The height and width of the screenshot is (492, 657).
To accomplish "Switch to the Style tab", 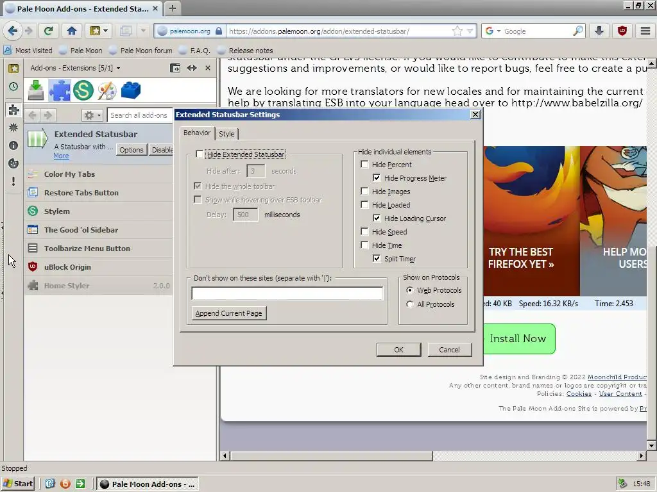I will click(226, 134).
